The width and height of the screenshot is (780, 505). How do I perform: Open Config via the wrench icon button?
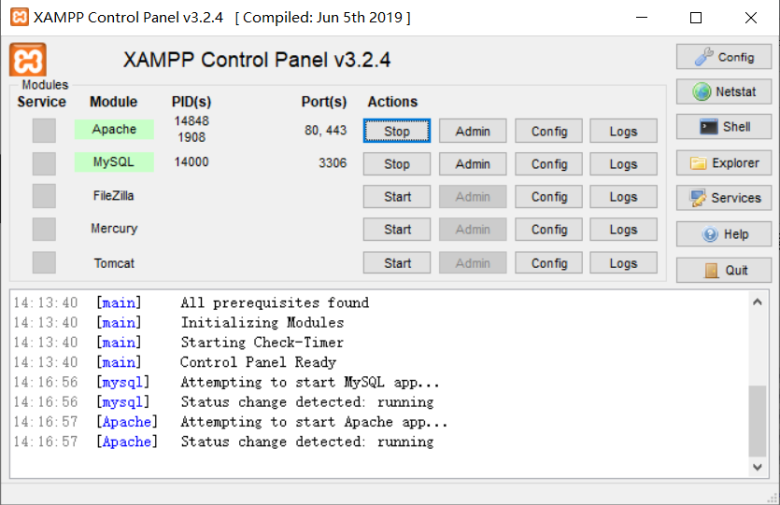[x=724, y=57]
